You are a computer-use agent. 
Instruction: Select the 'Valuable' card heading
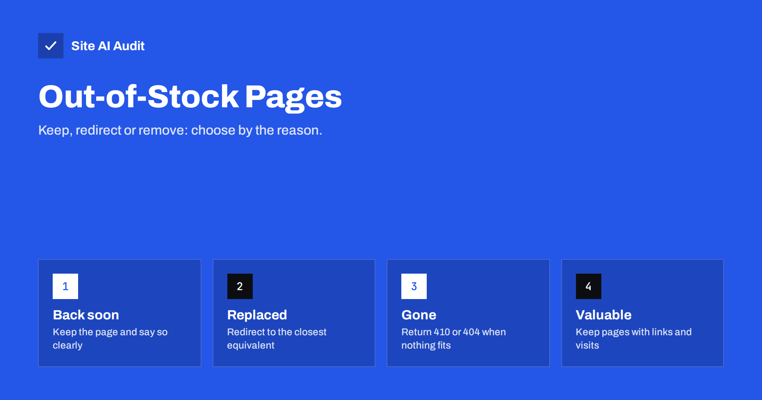tap(604, 315)
